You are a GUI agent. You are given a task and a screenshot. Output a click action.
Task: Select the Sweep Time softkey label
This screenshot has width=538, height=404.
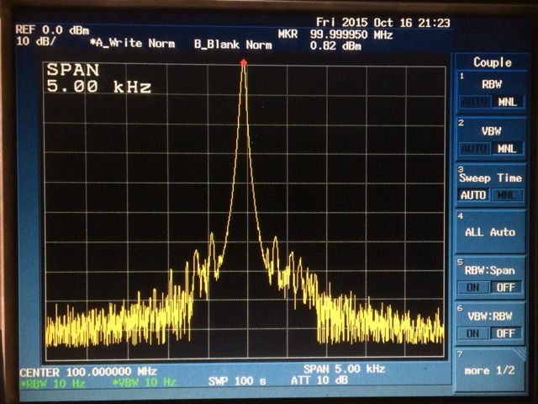[x=491, y=178]
